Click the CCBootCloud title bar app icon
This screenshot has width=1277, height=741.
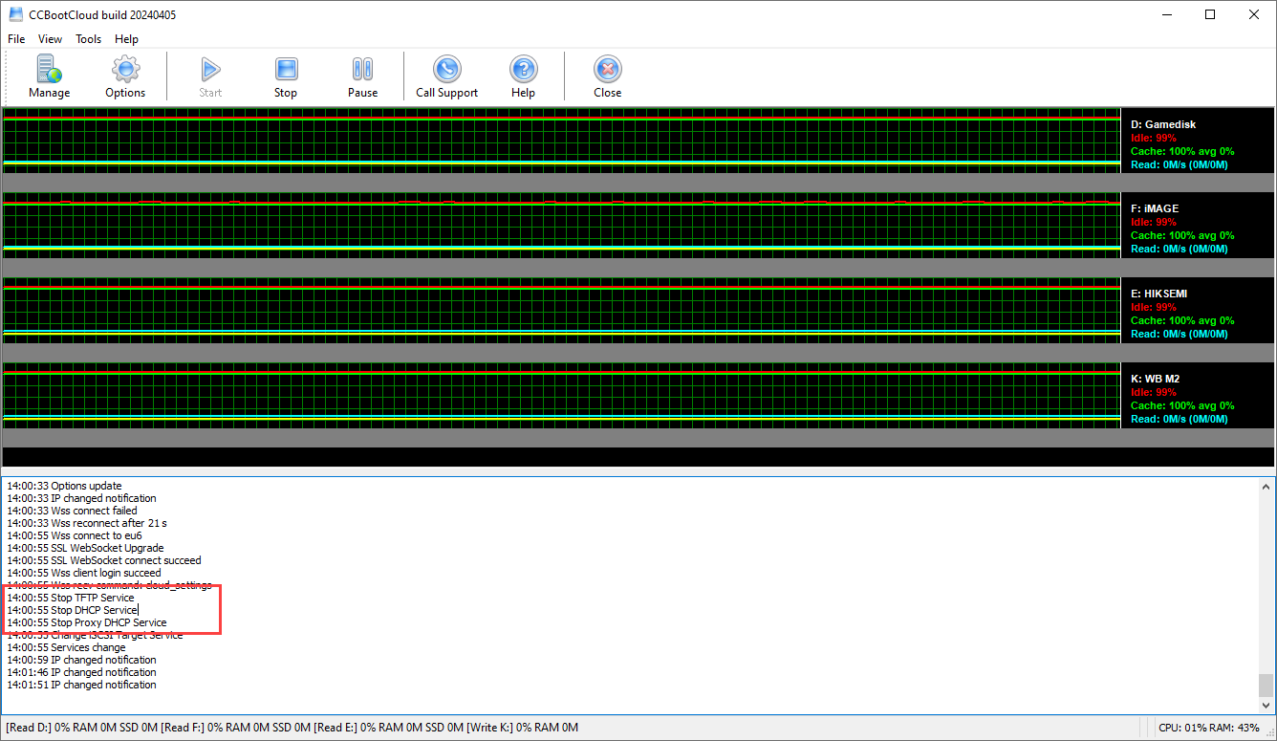click(x=15, y=14)
